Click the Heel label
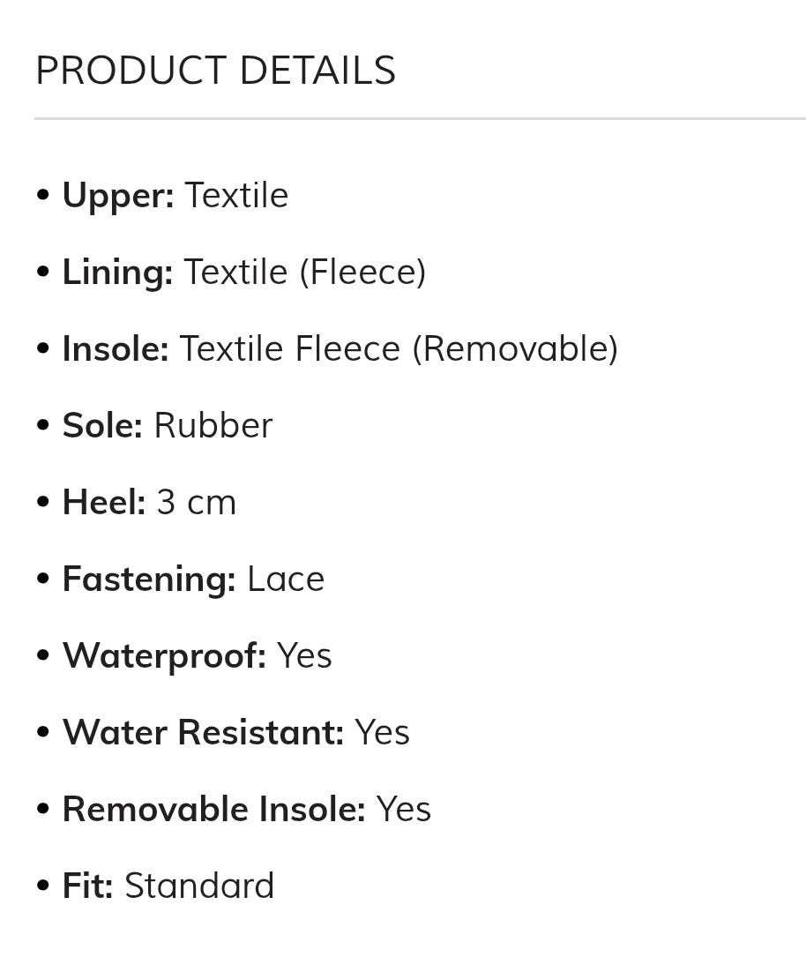 (104, 503)
